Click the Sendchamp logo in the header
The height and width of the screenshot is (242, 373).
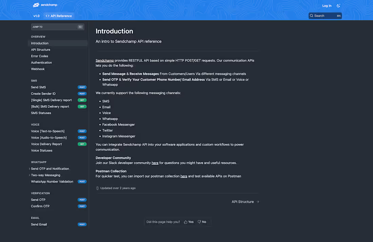(x=44, y=5)
